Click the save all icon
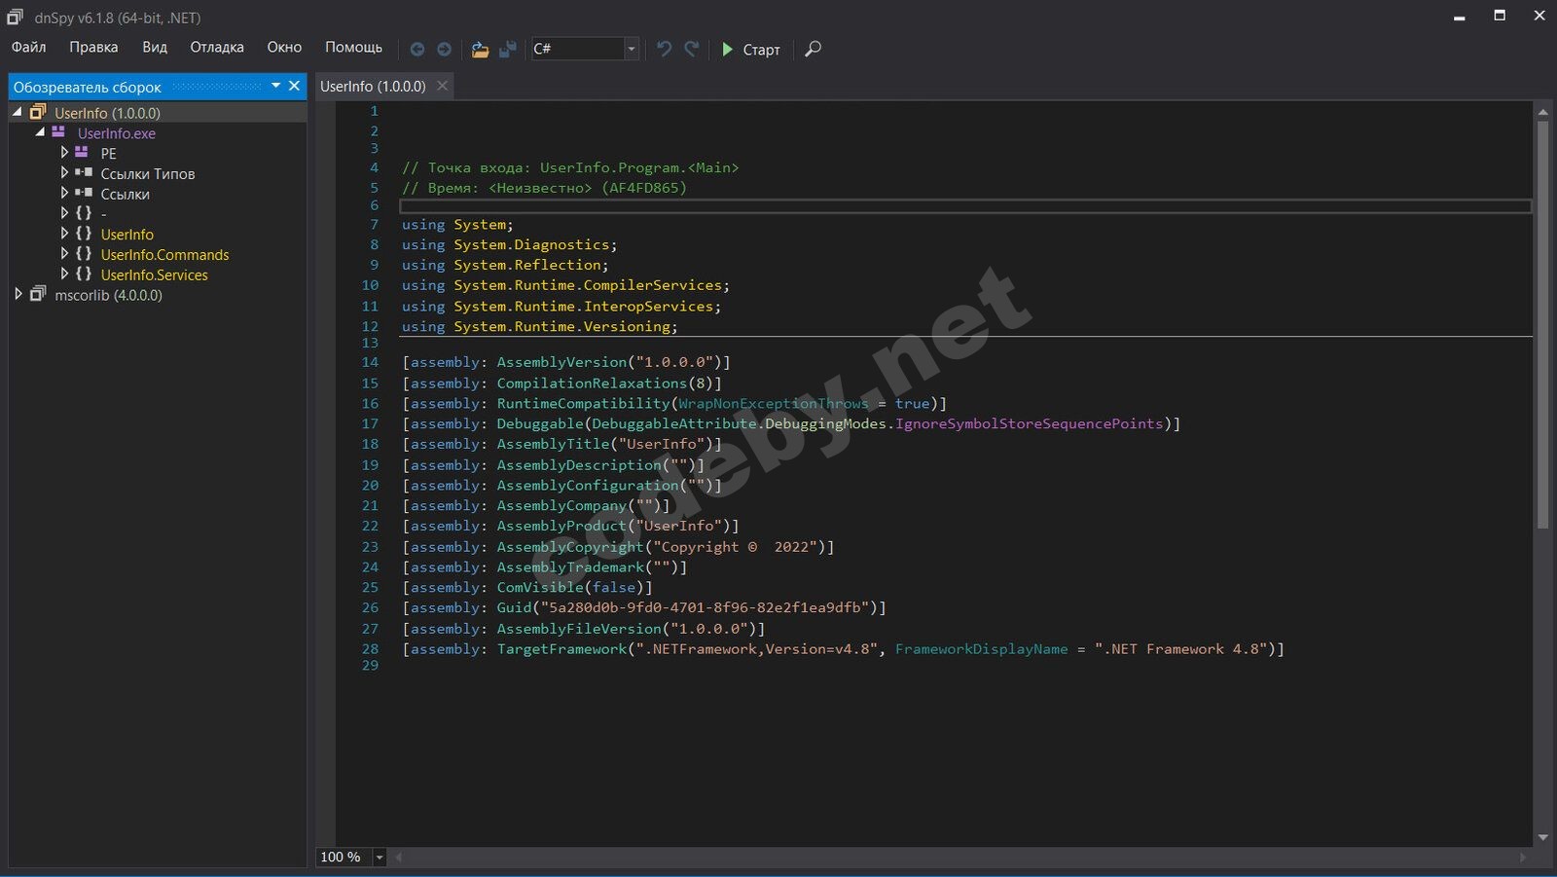 [x=507, y=49]
